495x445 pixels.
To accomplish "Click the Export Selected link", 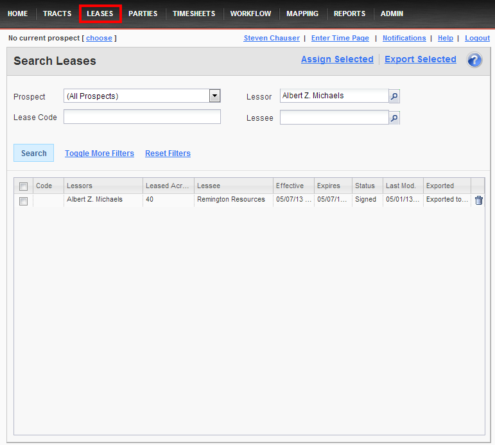I will 421,60.
